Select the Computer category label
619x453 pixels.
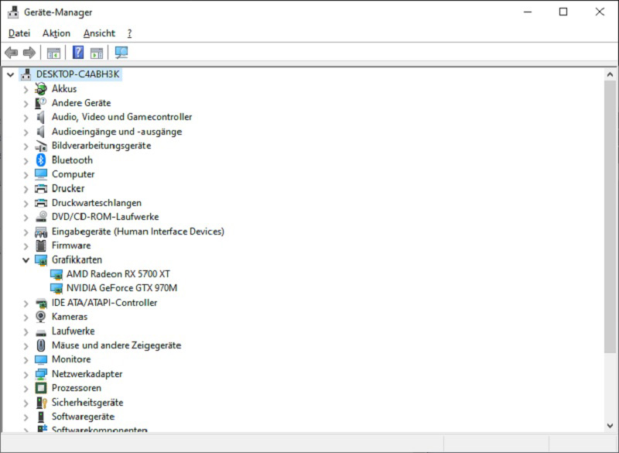pos(73,174)
